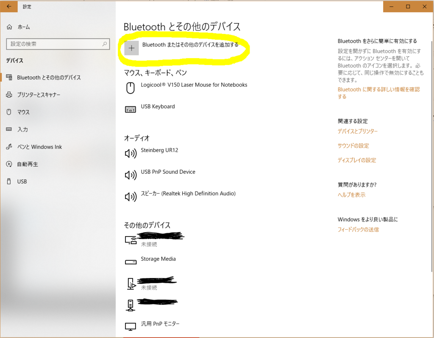The width and height of the screenshot is (434, 338).
Task: Close the settings window
Action: [425, 7]
